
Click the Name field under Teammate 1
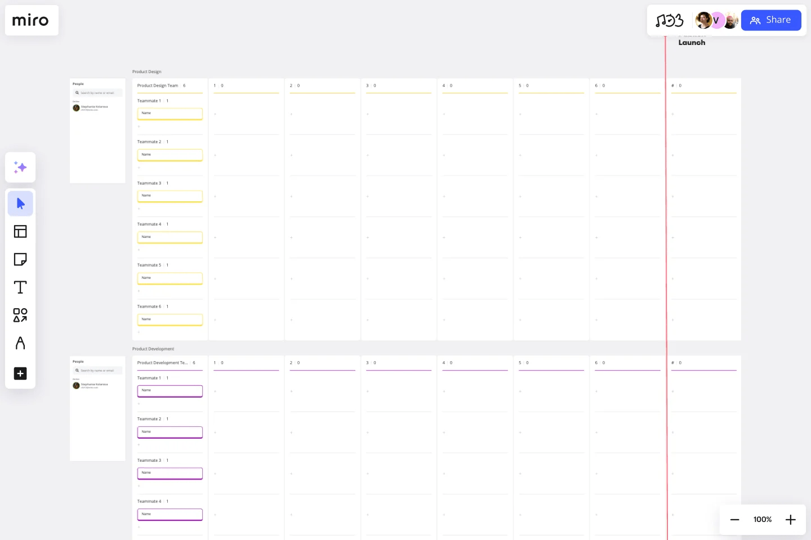tap(170, 113)
